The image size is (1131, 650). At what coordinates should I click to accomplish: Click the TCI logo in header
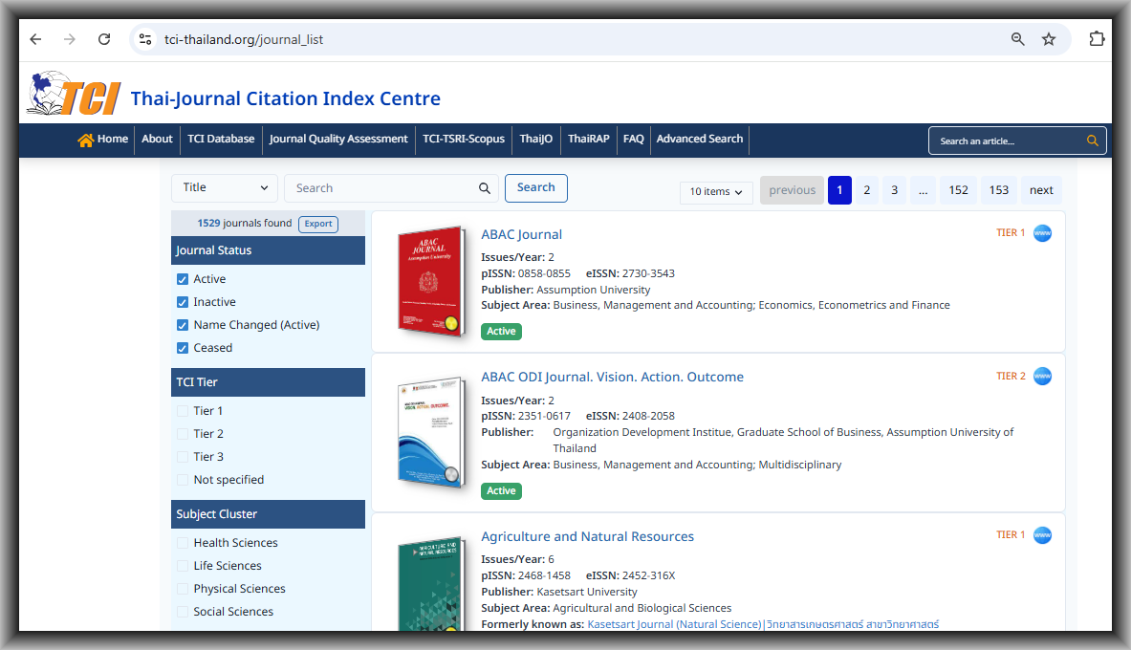(x=74, y=95)
